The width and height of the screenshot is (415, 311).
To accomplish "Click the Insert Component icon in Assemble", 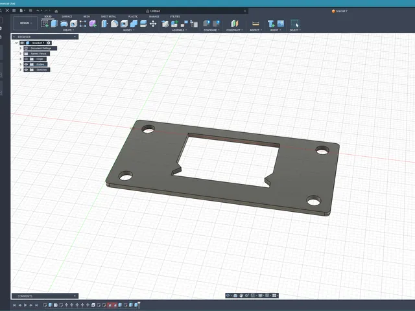I will (165, 24).
